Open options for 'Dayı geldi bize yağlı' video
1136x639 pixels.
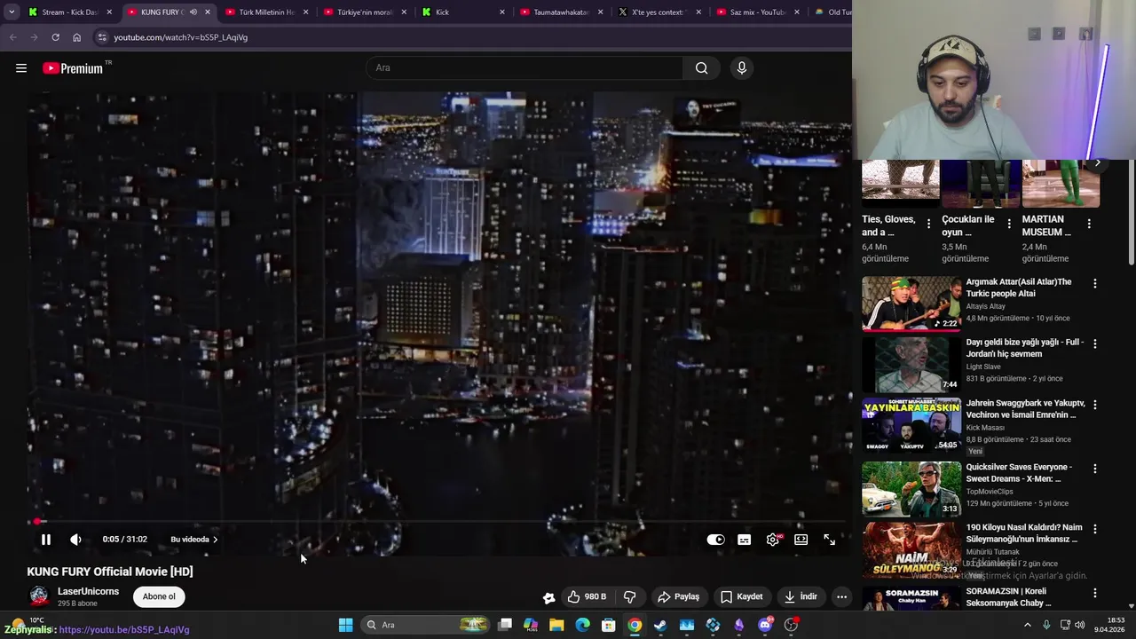tap(1095, 343)
